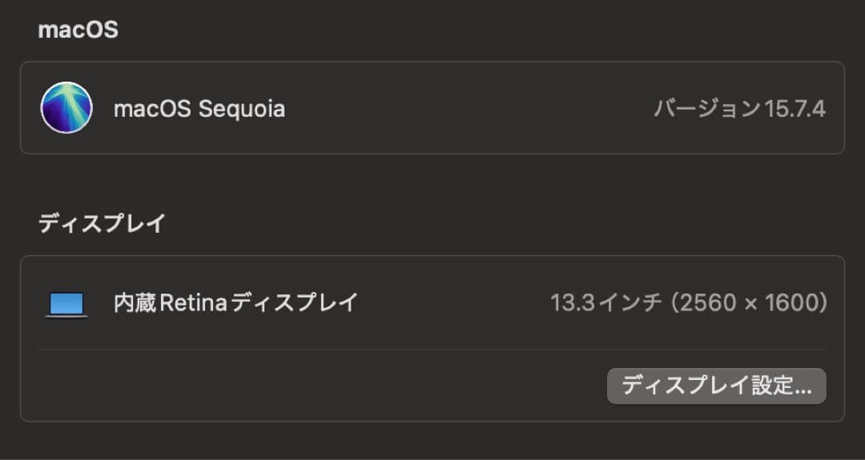Image resolution: width=865 pixels, height=460 pixels.
Task: Click the "macOS" section heading
Action: 78,30
